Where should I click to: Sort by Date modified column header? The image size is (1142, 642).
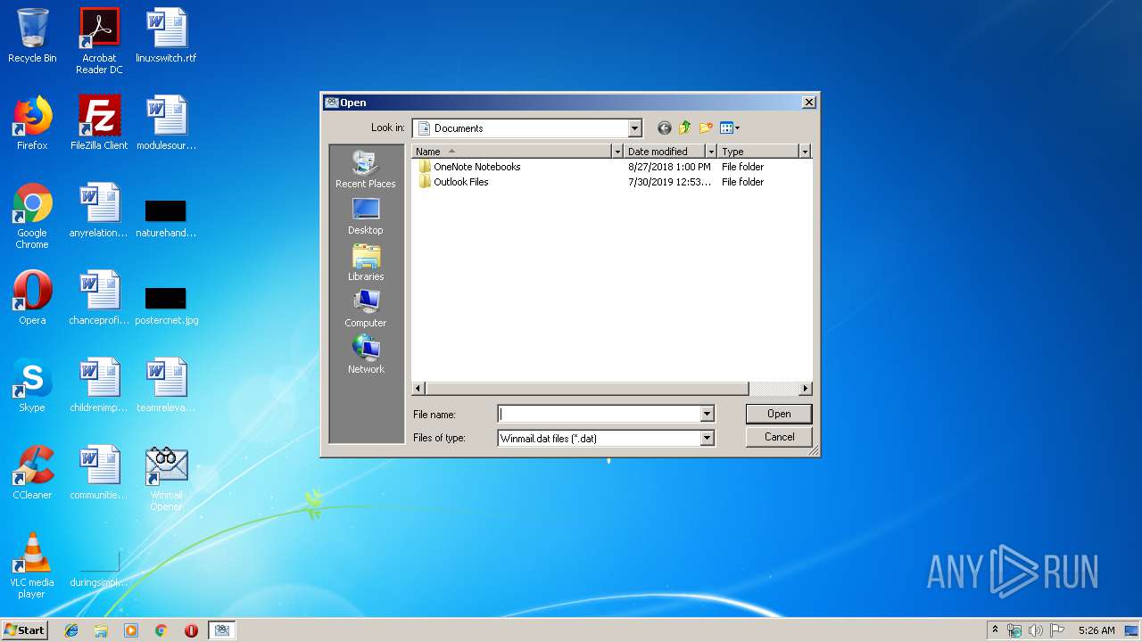(x=664, y=152)
